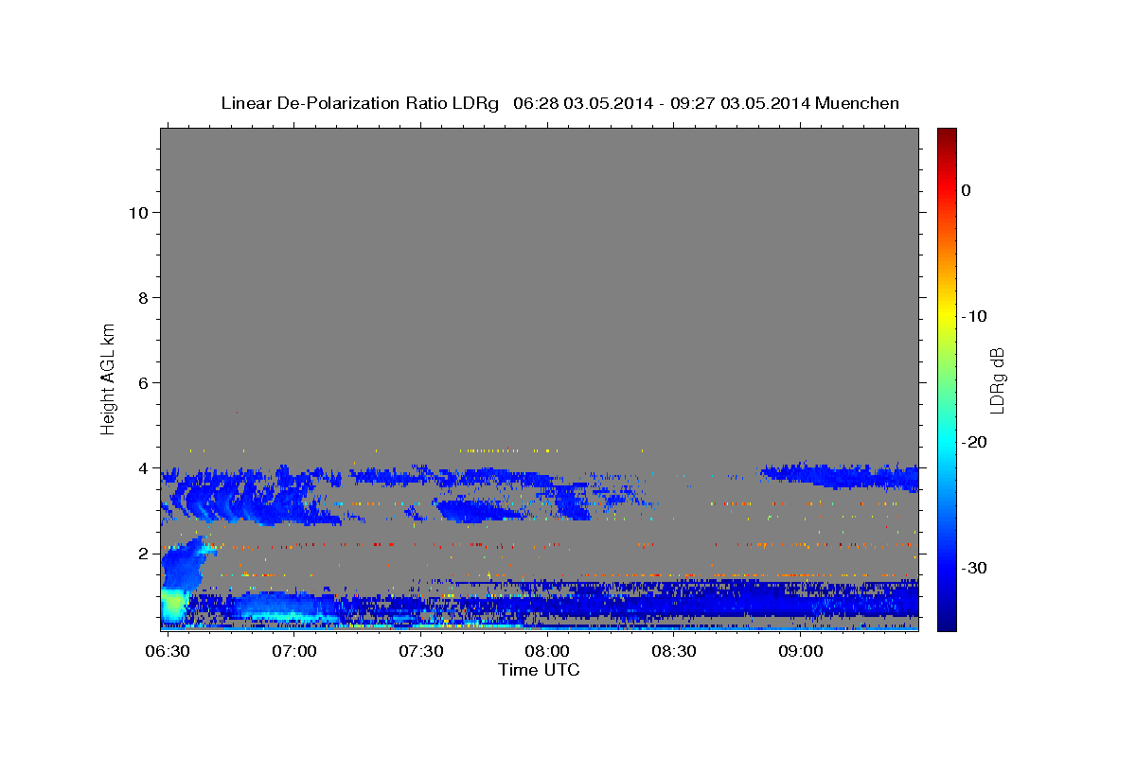Click the height tick label 4
1136x757 pixels.
click(x=144, y=468)
